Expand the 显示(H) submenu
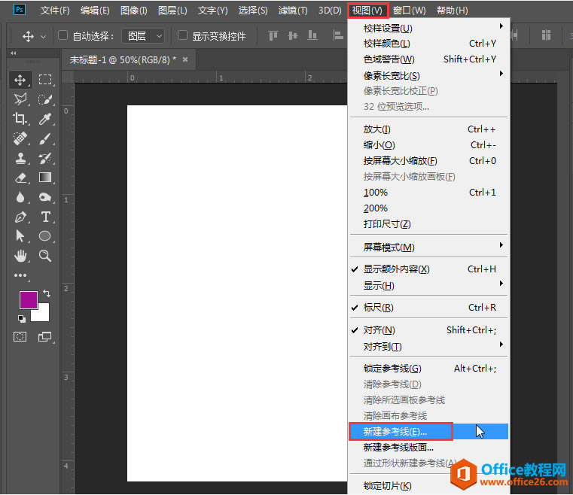573x495 pixels. coord(428,285)
